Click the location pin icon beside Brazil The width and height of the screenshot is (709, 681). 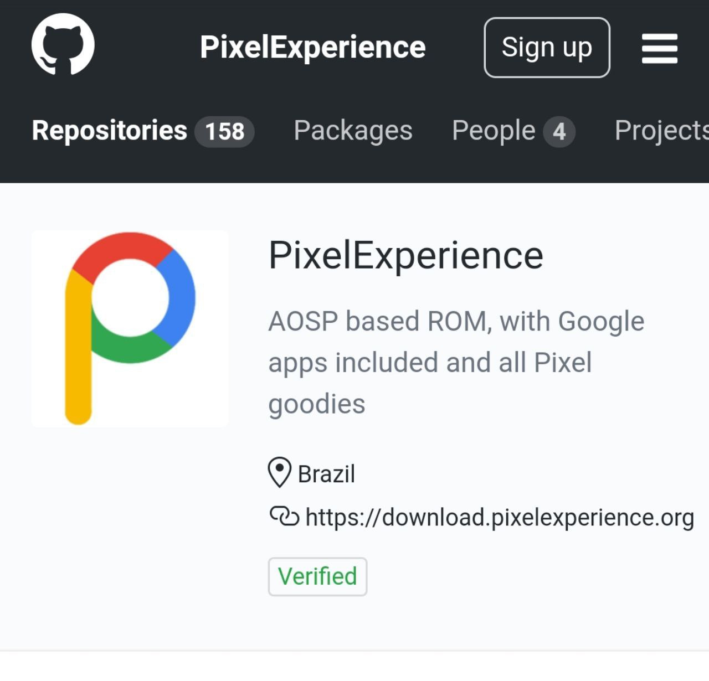click(x=280, y=472)
